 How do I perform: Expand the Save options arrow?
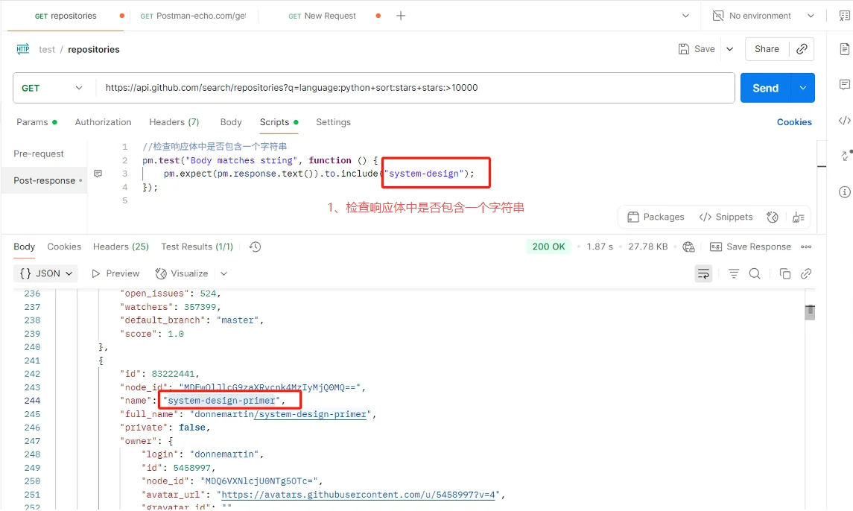[x=730, y=49]
